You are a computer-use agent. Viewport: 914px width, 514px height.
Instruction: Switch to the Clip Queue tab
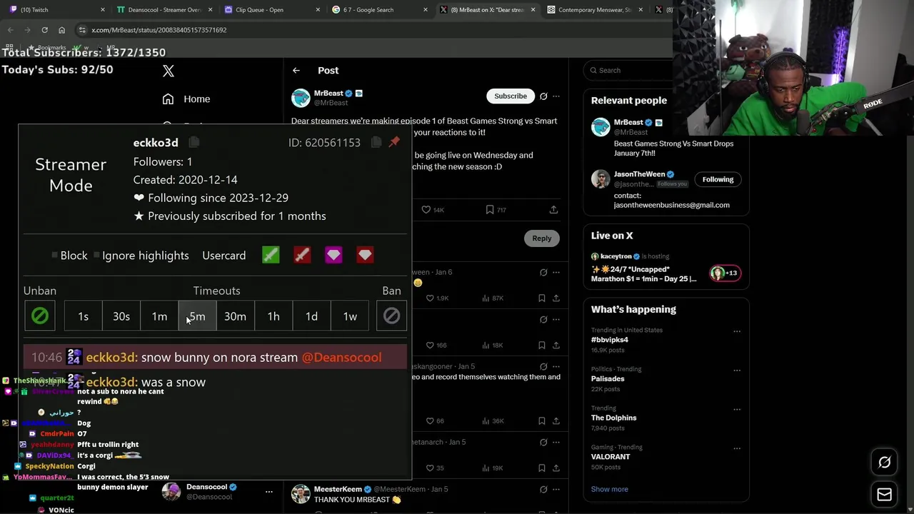271,10
